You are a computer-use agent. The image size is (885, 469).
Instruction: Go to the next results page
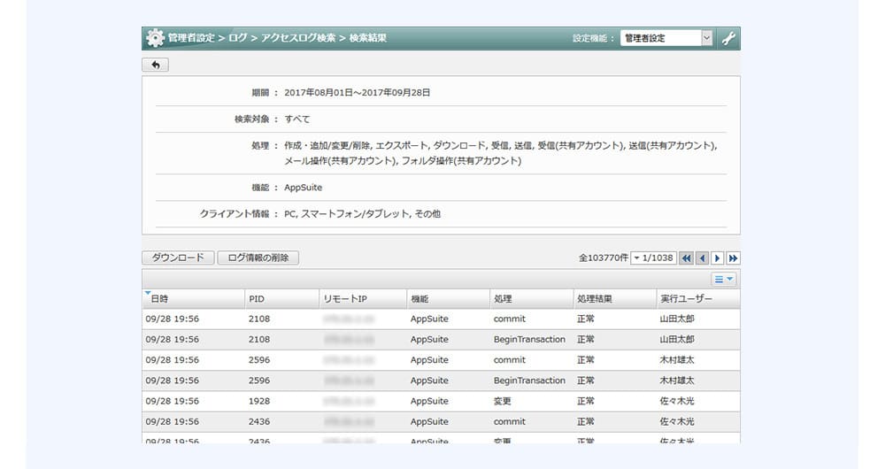click(x=718, y=258)
